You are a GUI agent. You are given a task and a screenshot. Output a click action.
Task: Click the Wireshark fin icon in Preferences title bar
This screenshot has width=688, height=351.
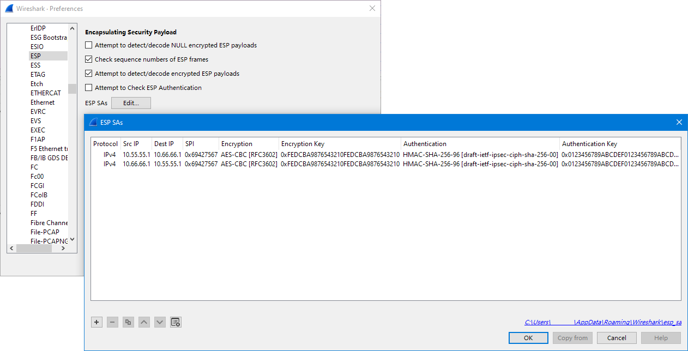[x=9, y=9]
